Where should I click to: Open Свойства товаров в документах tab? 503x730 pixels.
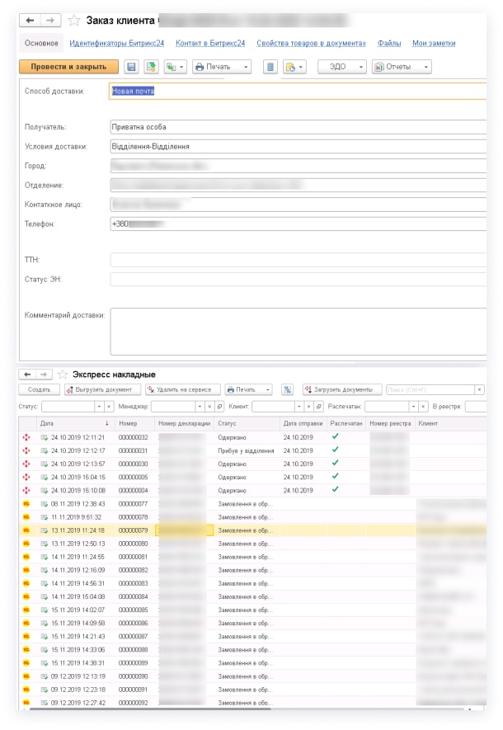pyautogui.click(x=312, y=43)
